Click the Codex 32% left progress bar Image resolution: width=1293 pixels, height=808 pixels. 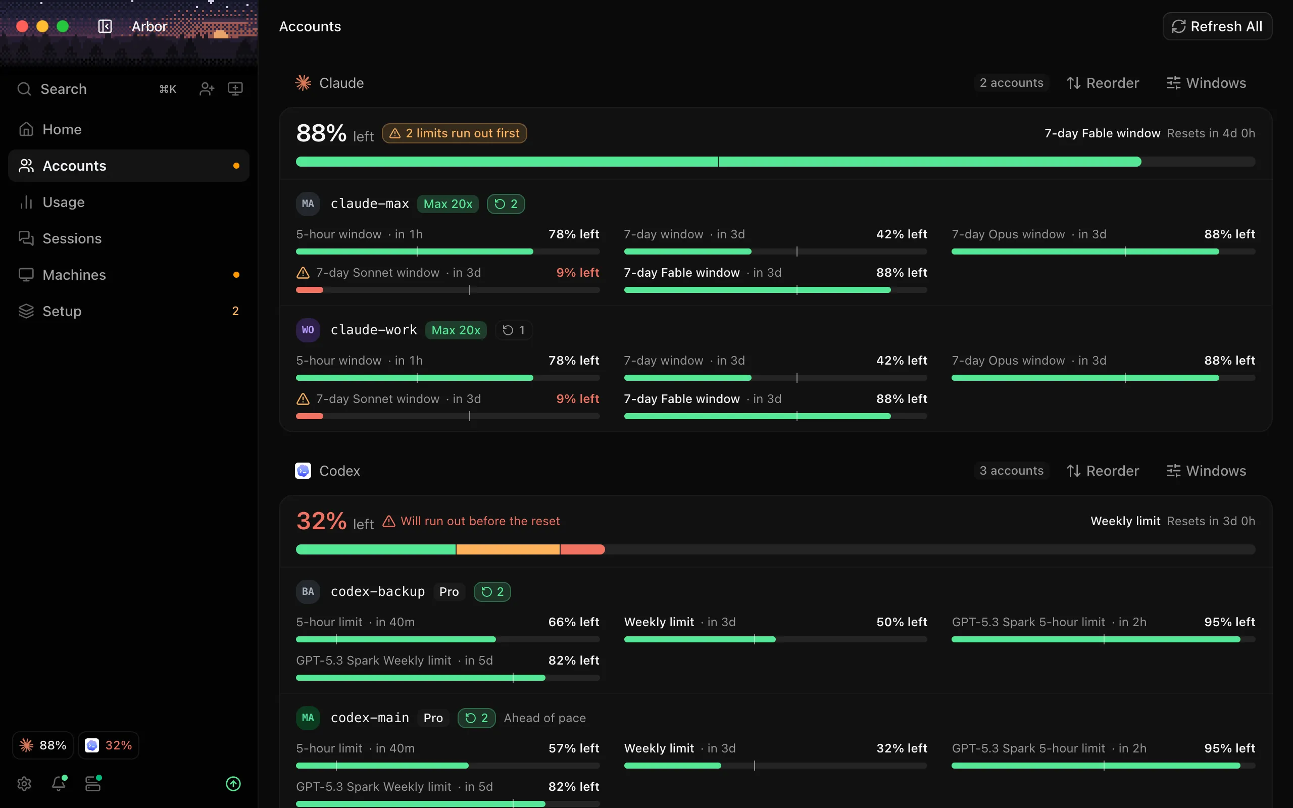(775, 550)
